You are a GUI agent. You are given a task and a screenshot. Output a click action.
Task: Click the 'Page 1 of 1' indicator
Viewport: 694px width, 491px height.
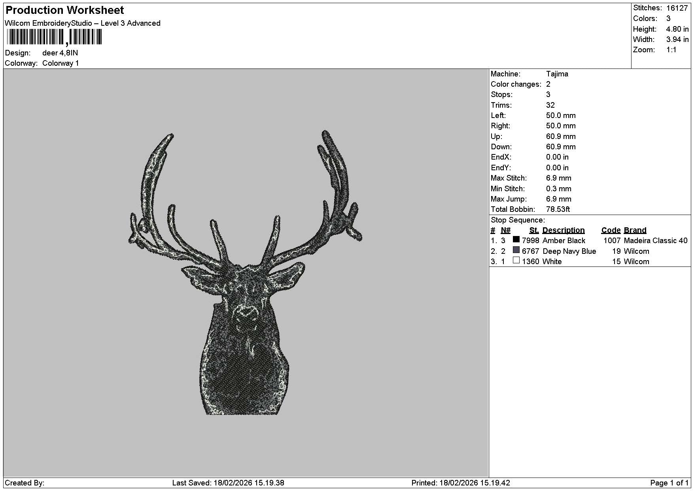pos(669,483)
